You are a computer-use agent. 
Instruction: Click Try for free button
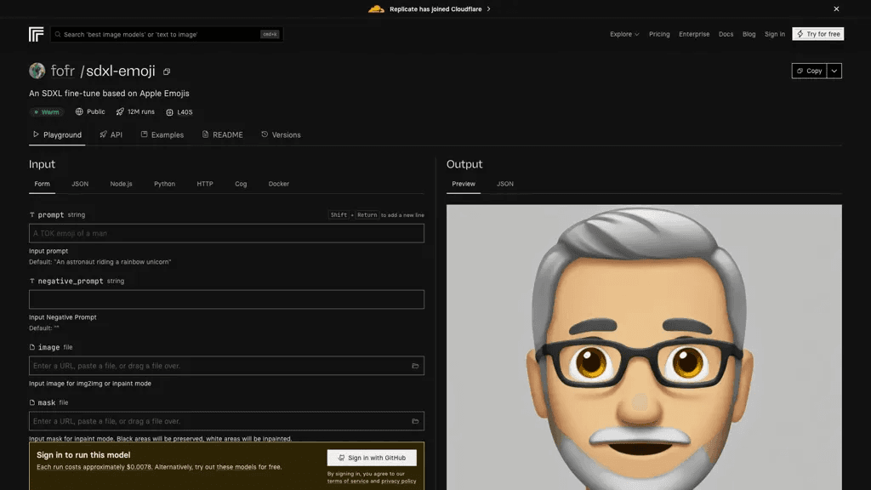pos(817,34)
